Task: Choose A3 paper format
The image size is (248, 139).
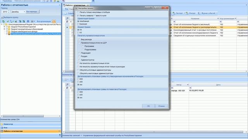Action: (x=78, y=32)
